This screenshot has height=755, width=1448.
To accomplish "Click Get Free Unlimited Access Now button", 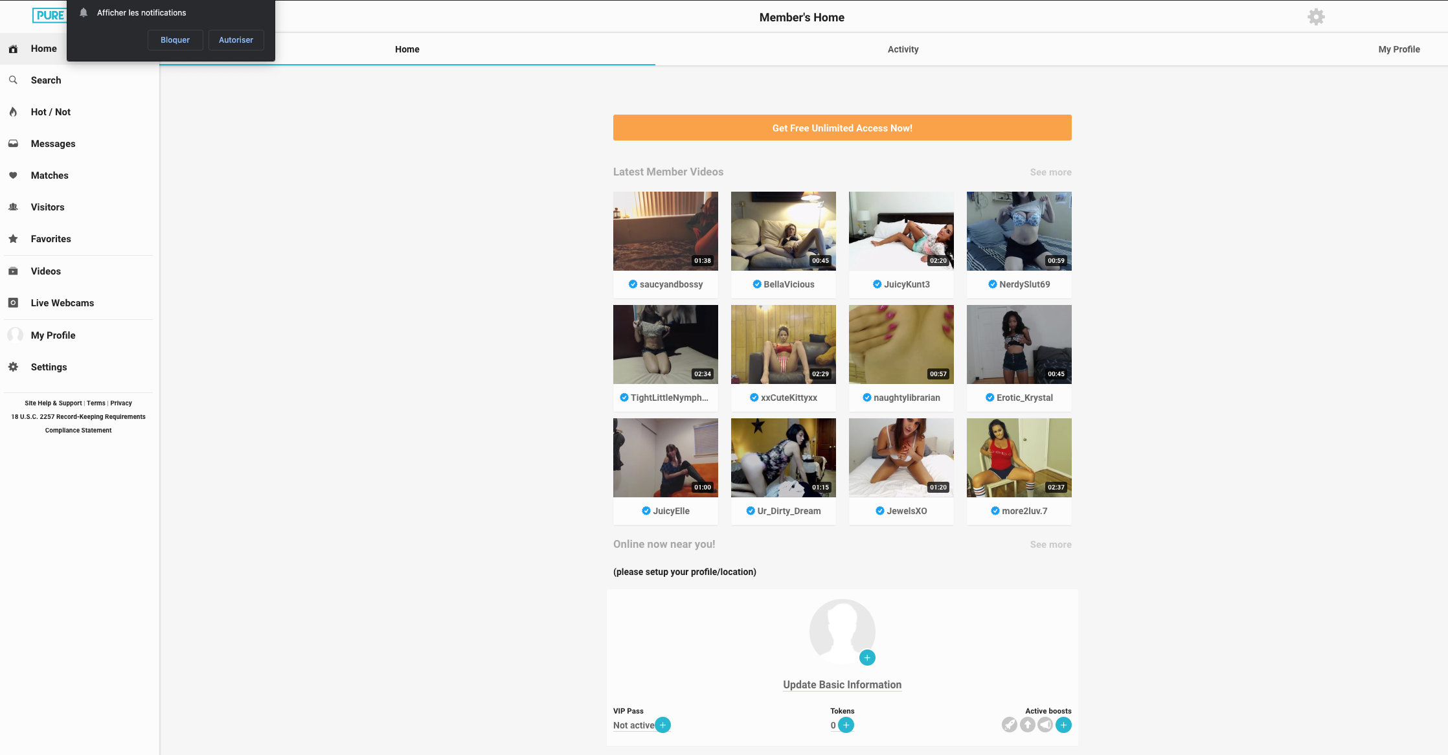I will [842, 128].
